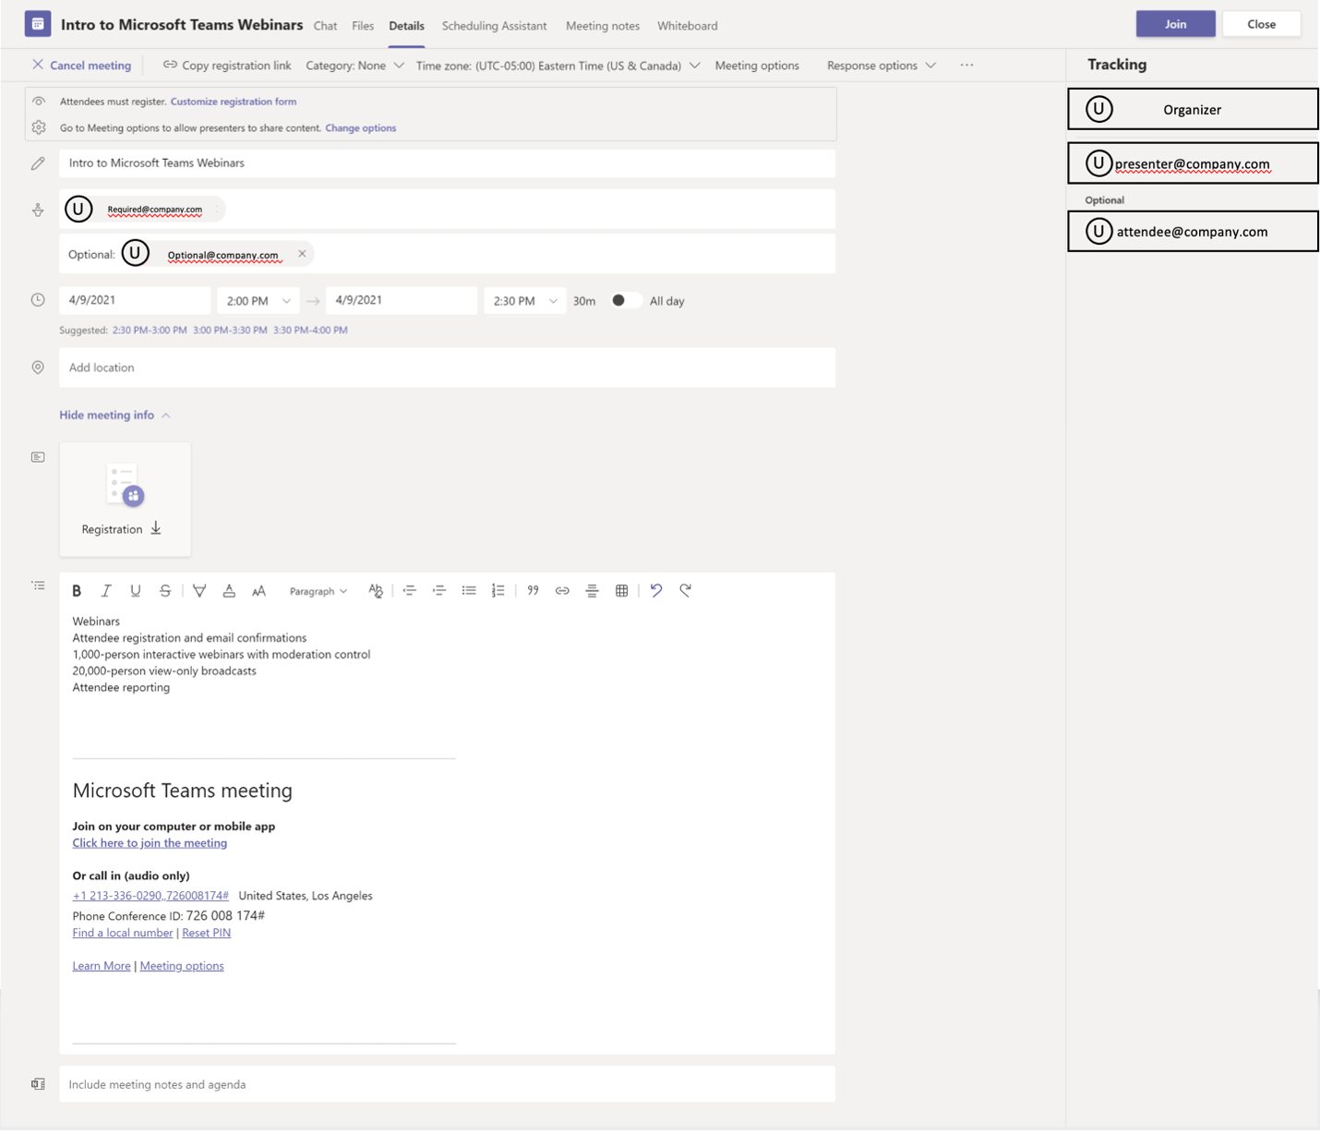
Task: Open Customize registration form link
Action: pos(234,102)
